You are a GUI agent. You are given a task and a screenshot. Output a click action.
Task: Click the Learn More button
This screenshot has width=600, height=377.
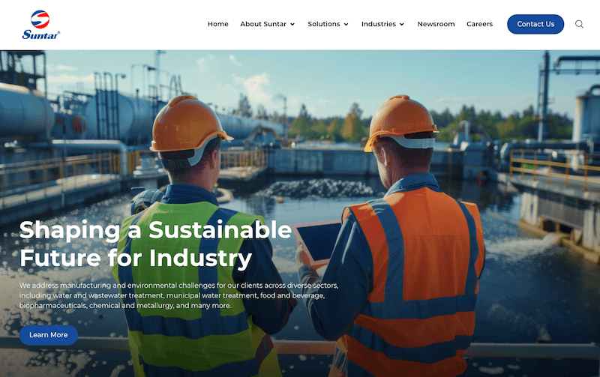49,335
